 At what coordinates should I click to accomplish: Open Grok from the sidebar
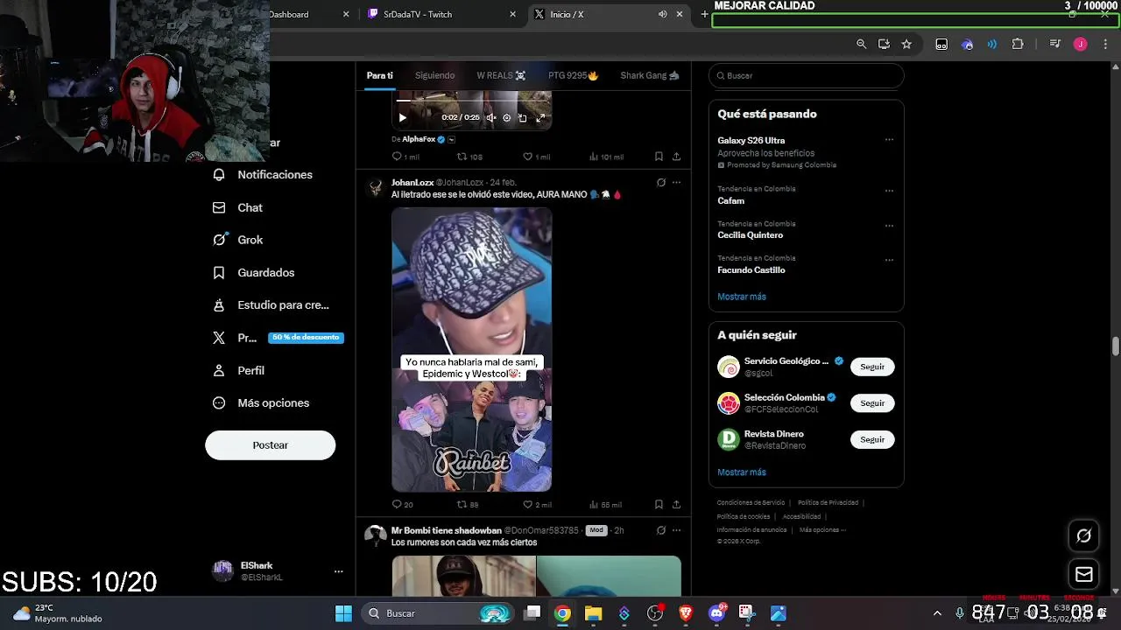coord(238,240)
